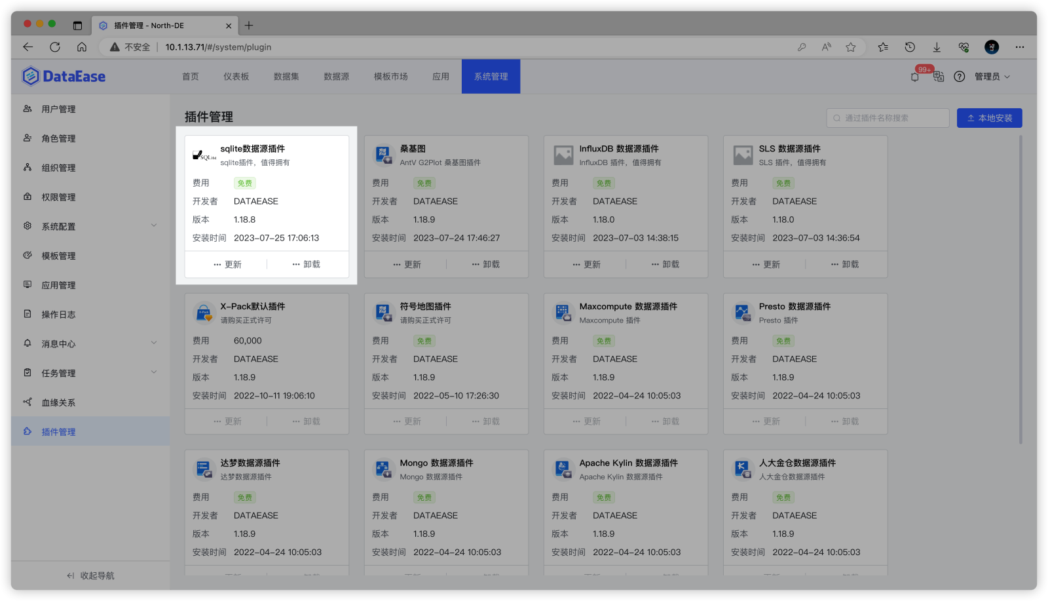Click the 60,000 fee on X-Pack plugin
Viewport: 1048px width, 601px height.
point(248,341)
